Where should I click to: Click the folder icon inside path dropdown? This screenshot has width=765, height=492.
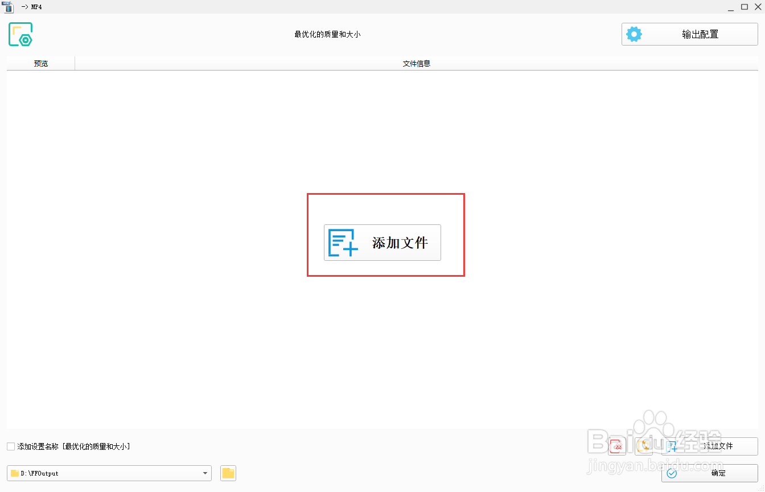point(14,473)
